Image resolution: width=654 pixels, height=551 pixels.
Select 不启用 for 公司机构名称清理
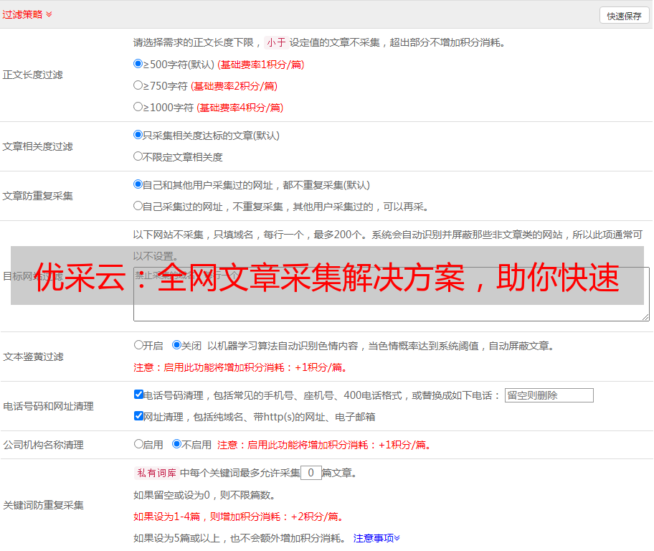coord(176,444)
